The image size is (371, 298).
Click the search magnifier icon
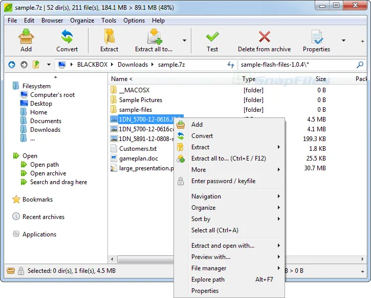click(x=360, y=65)
